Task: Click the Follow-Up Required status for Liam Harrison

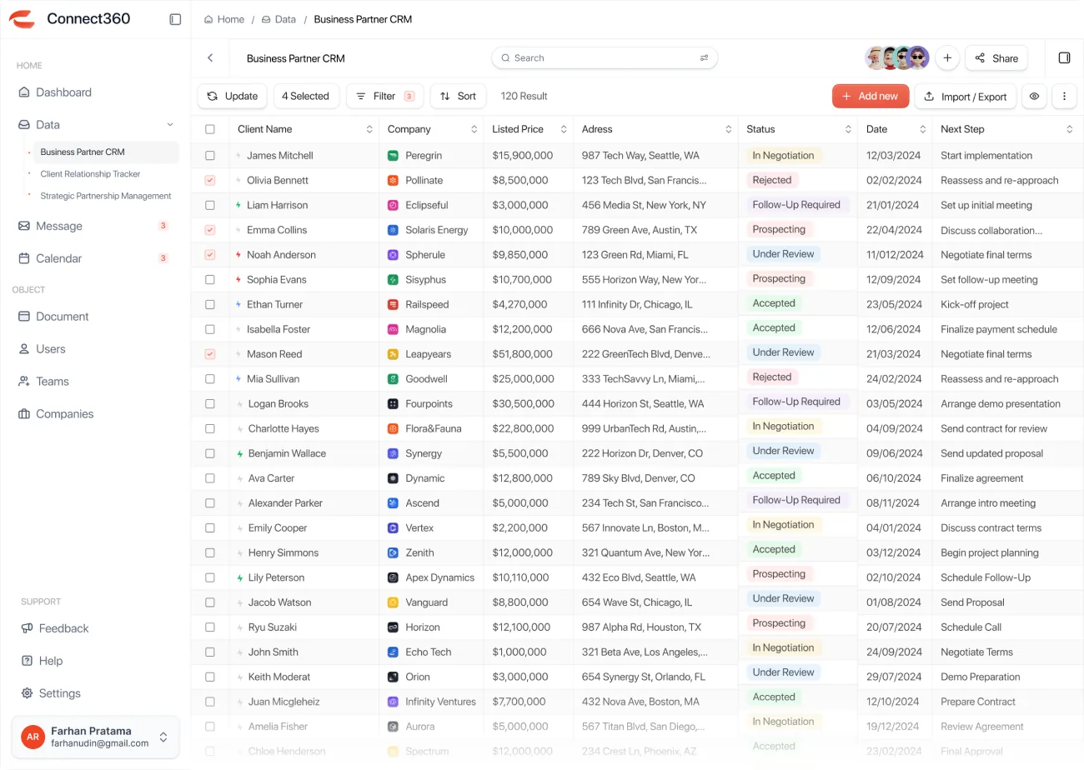Action: click(796, 205)
